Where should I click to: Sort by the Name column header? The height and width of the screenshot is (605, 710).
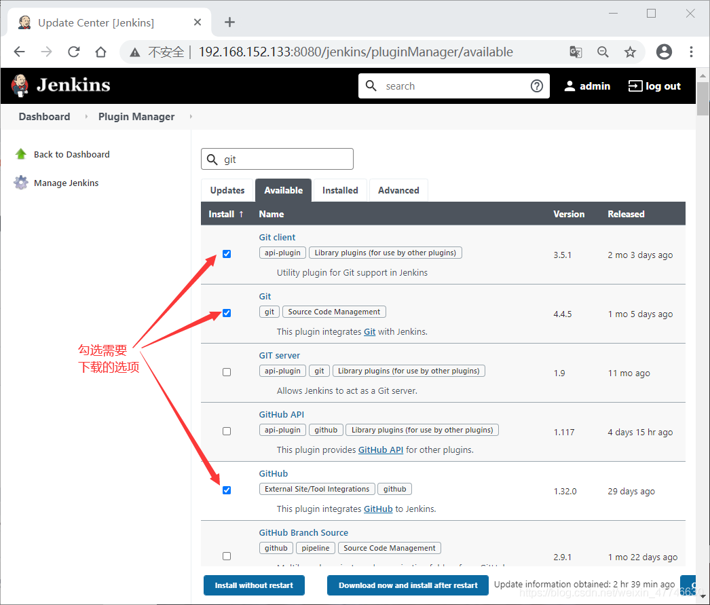tap(272, 214)
